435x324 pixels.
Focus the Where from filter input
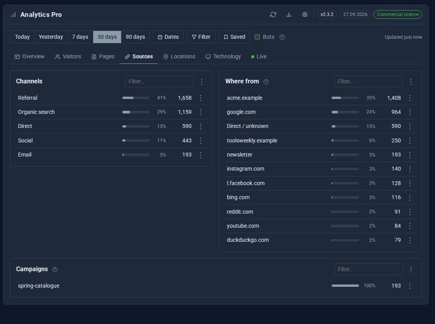[x=368, y=81]
